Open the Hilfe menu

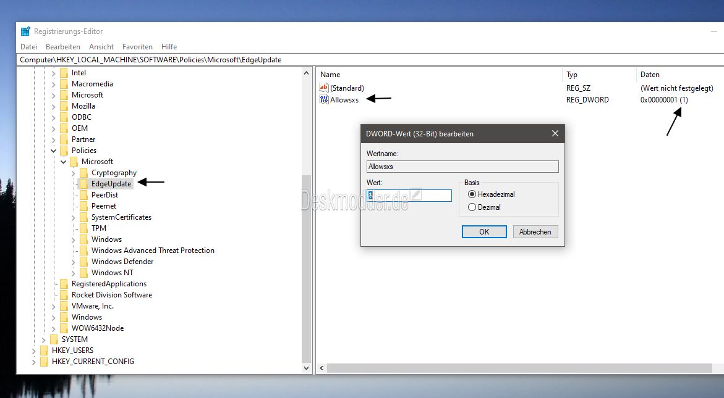(169, 46)
